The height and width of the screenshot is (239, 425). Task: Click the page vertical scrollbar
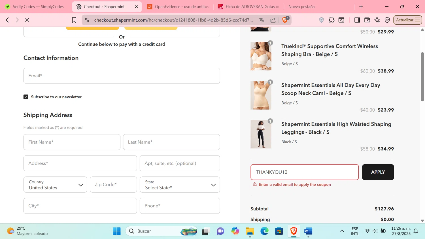(x=422, y=76)
